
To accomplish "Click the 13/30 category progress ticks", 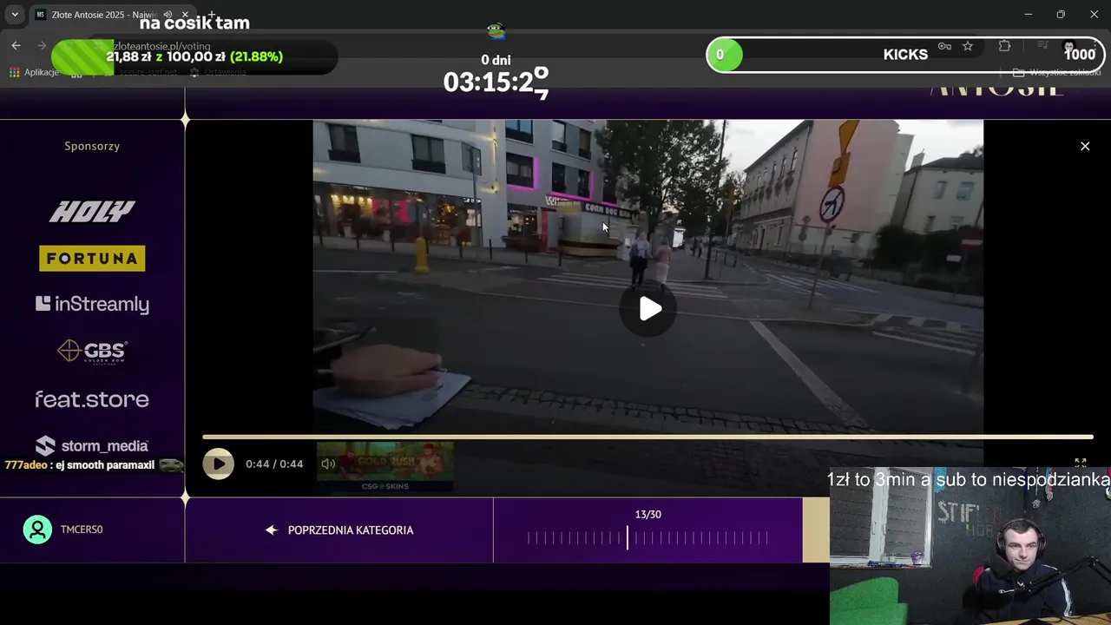I will [x=648, y=538].
